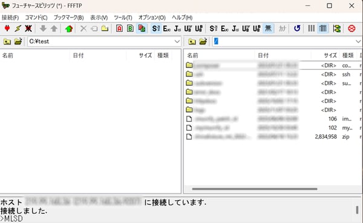Click the red plug connect icon
The height and width of the screenshot is (223, 363).
click(7, 28)
